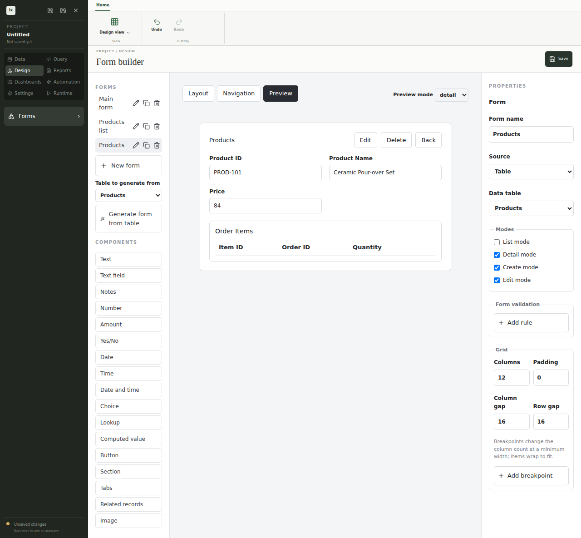Delete the selected Products form
Viewport: 581px width, 538px height.
[x=157, y=145]
